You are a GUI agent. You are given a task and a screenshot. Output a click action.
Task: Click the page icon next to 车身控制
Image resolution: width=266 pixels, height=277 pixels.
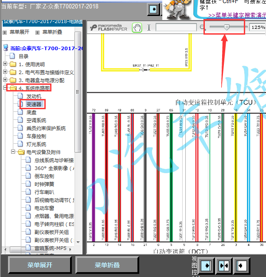click(x=20, y=136)
